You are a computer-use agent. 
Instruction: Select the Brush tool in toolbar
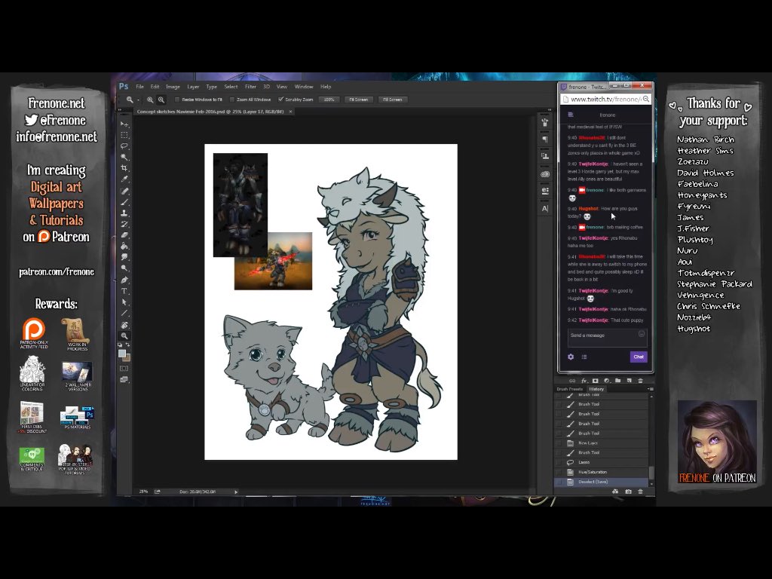(124, 202)
